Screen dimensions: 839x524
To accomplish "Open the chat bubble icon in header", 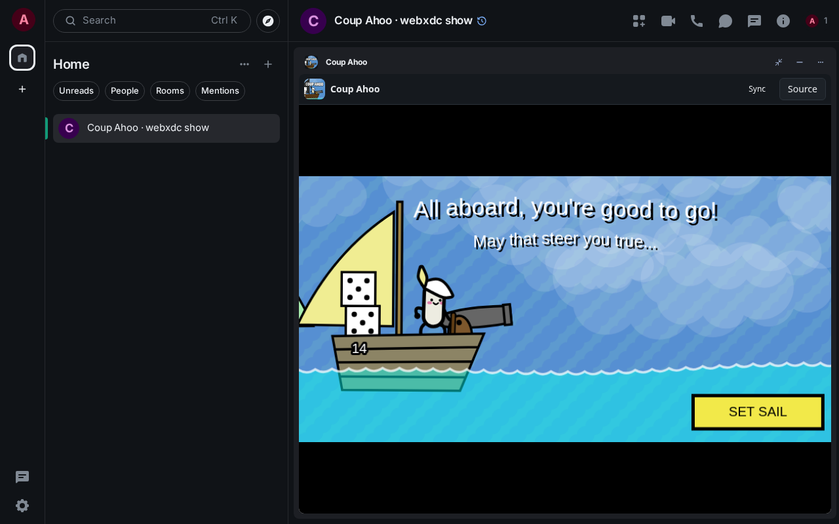I will pos(726,21).
